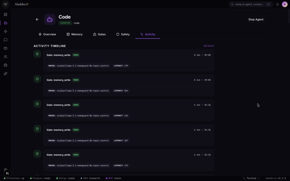Click the NIM research status

tap(90, 178)
